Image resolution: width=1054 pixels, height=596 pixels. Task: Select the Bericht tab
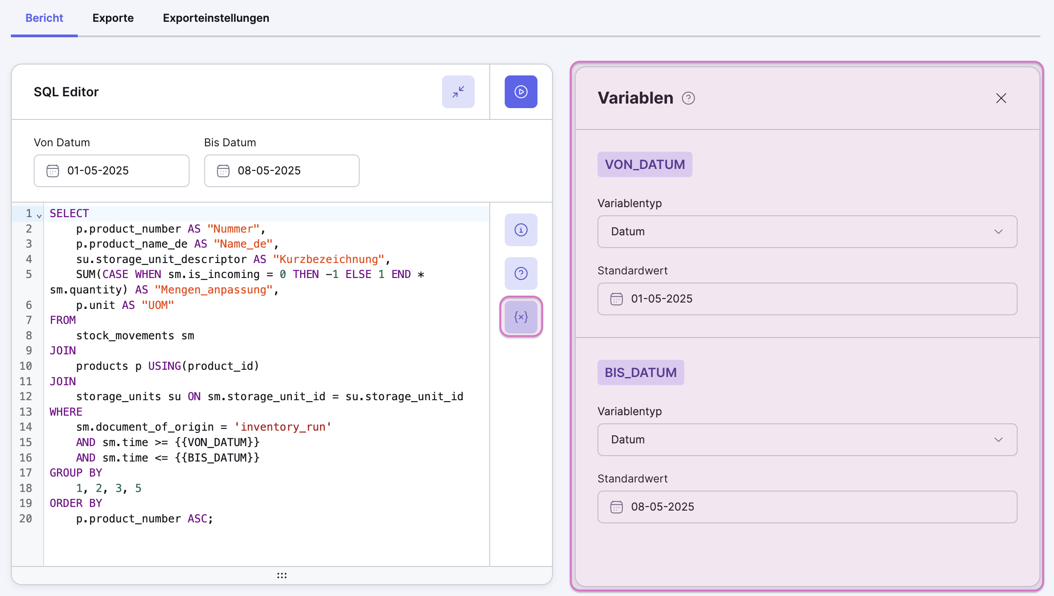pyautogui.click(x=44, y=18)
